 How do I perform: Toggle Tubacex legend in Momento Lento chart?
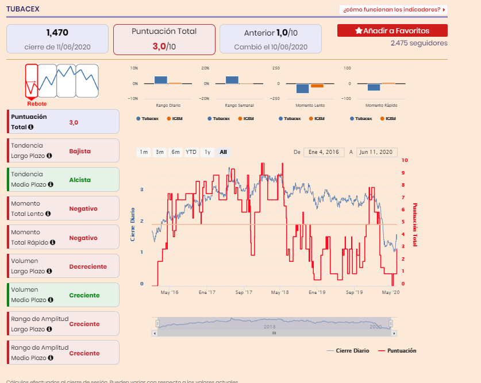pos(290,119)
